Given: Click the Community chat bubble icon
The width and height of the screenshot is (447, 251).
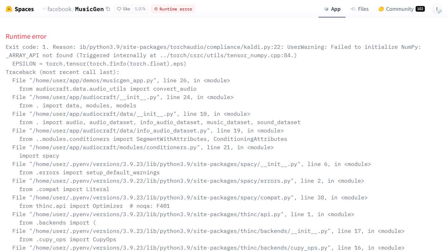Looking at the screenshot, I should pos(381,9).
